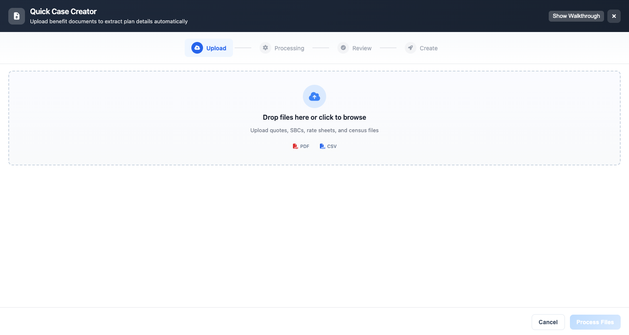
Task: Go to the Review step label
Action: pos(362,48)
